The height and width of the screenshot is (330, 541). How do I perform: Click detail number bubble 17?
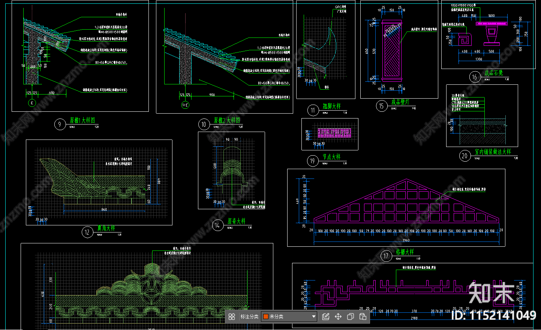coord(386,256)
